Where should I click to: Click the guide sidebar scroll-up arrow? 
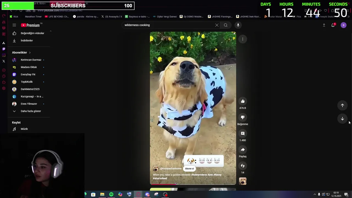(51, 31)
